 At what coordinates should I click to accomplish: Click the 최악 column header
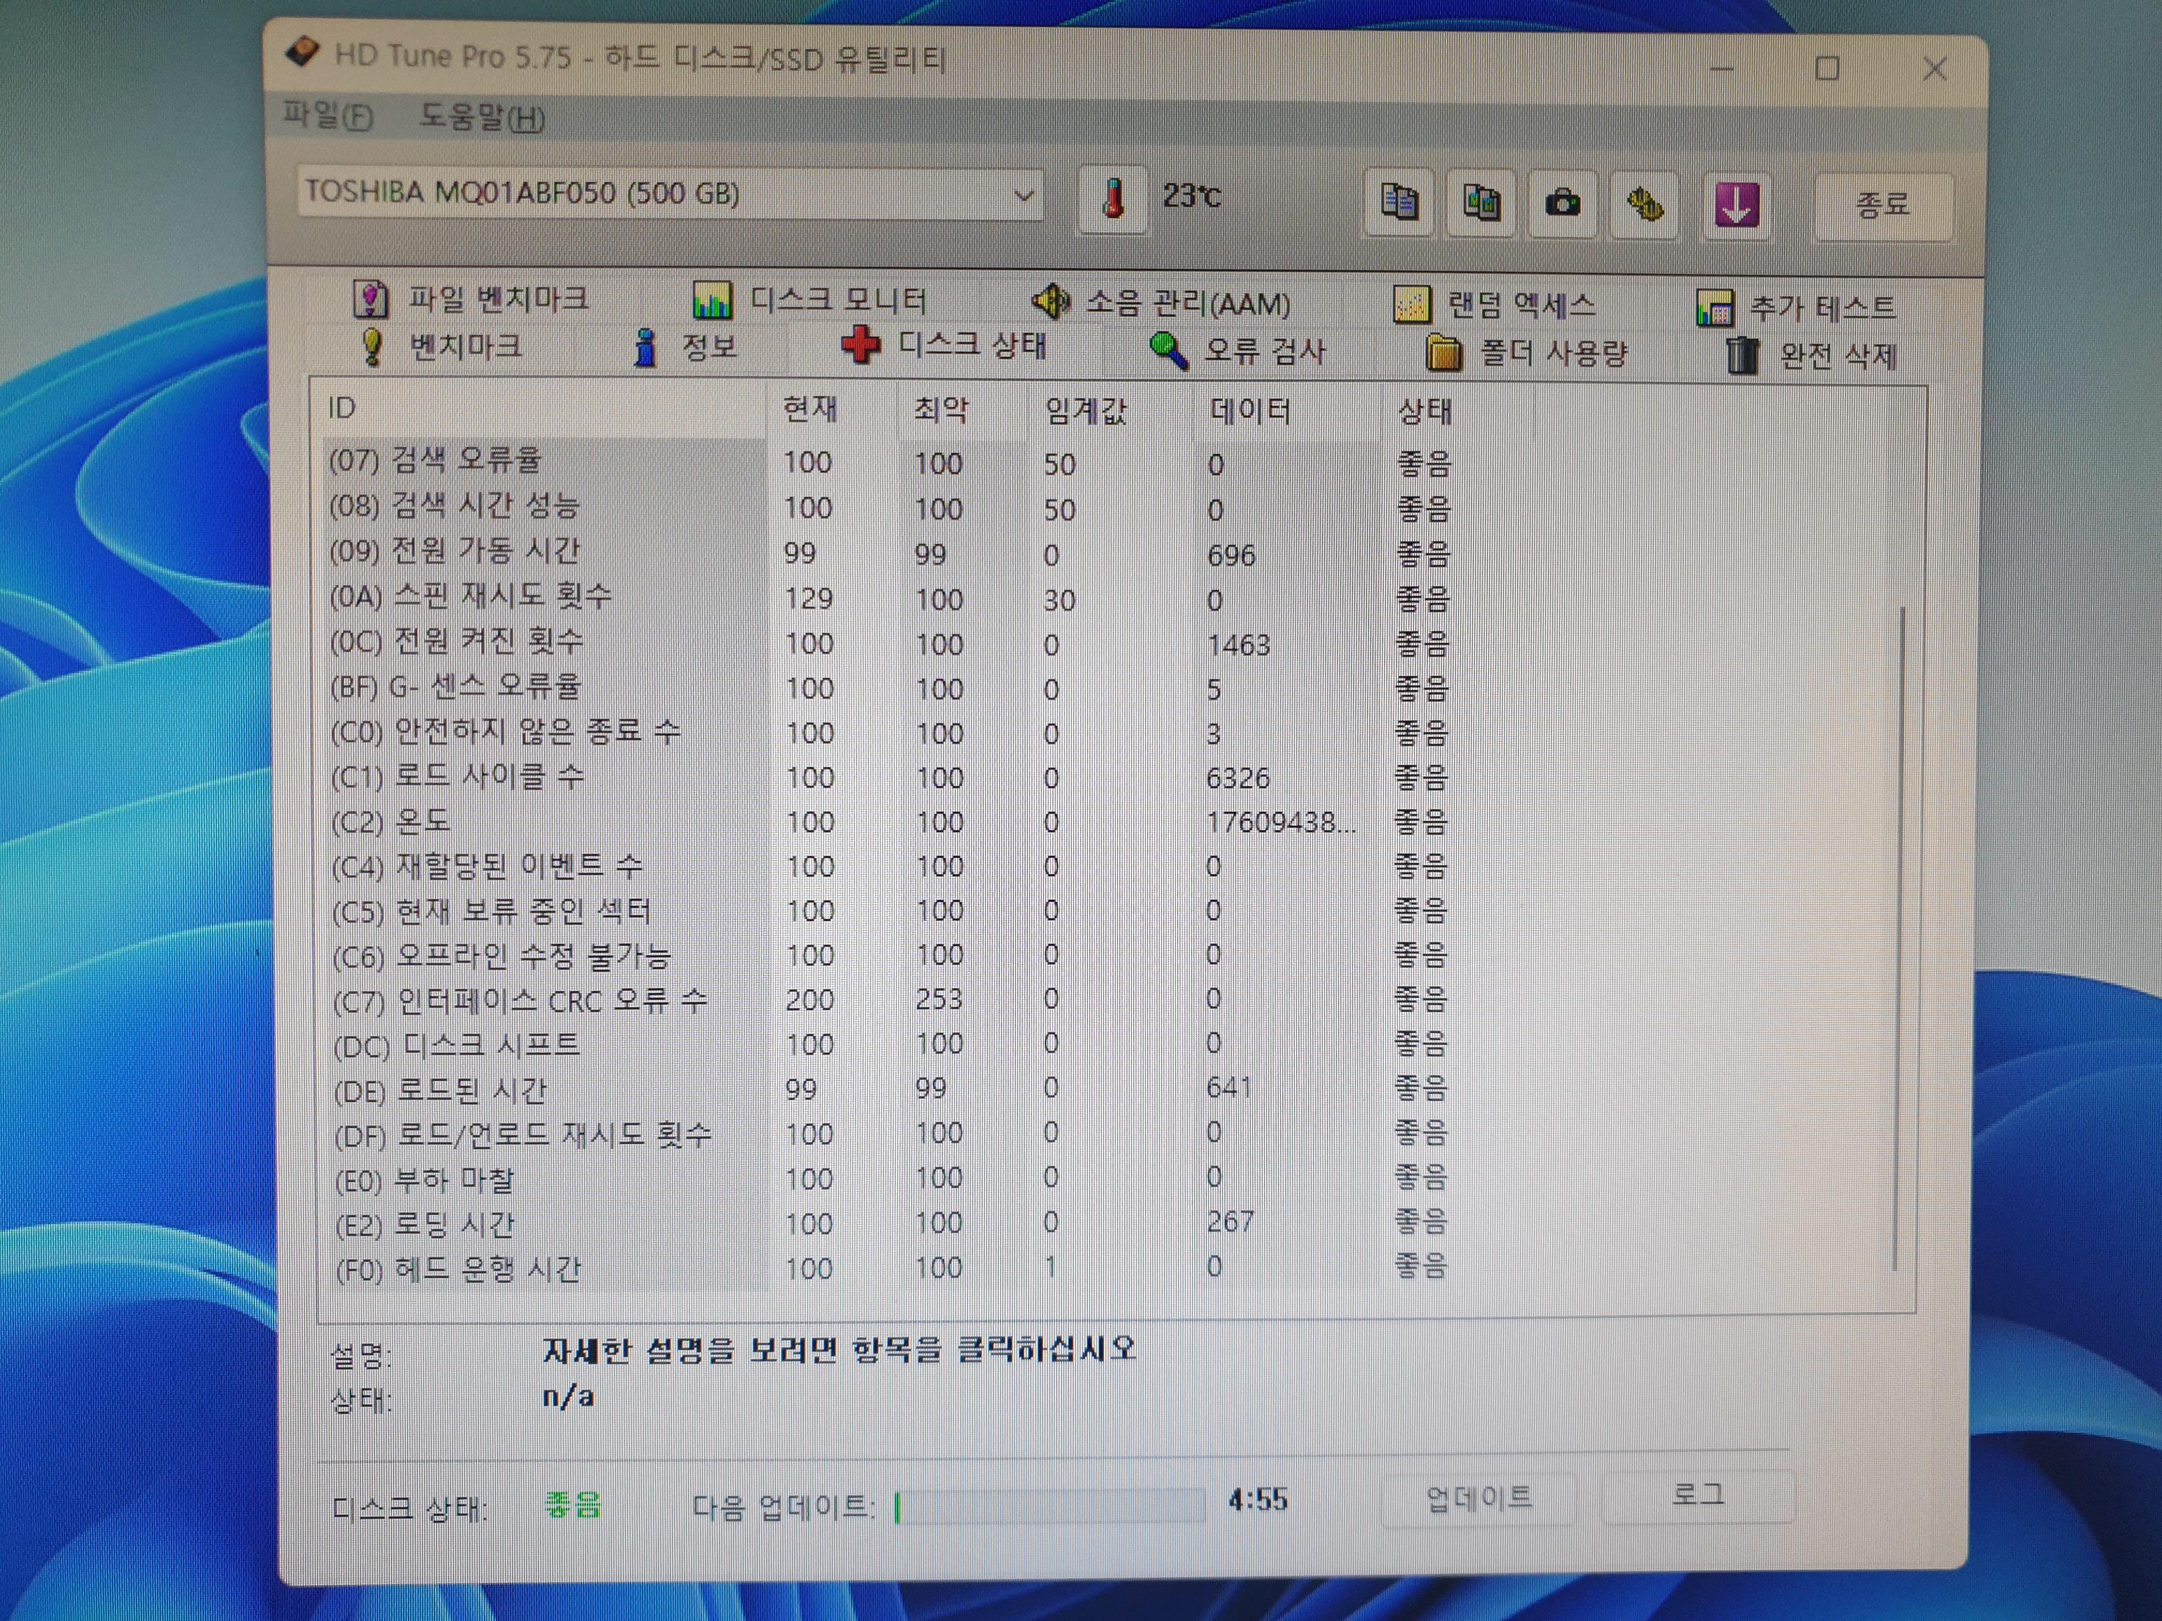tap(962, 411)
